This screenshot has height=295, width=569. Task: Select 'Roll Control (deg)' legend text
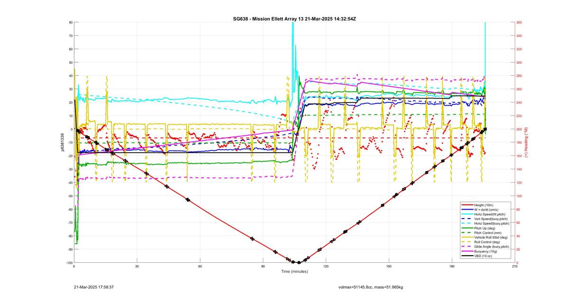(x=488, y=242)
